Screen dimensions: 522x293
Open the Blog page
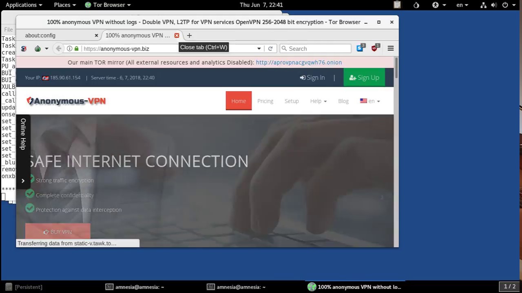[x=343, y=101]
